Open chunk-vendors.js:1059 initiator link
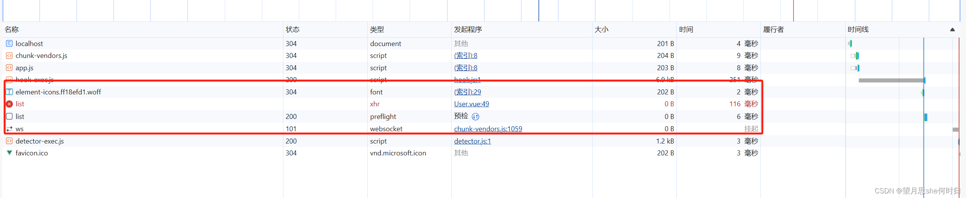The width and height of the screenshot is (966, 198). (x=488, y=129)
